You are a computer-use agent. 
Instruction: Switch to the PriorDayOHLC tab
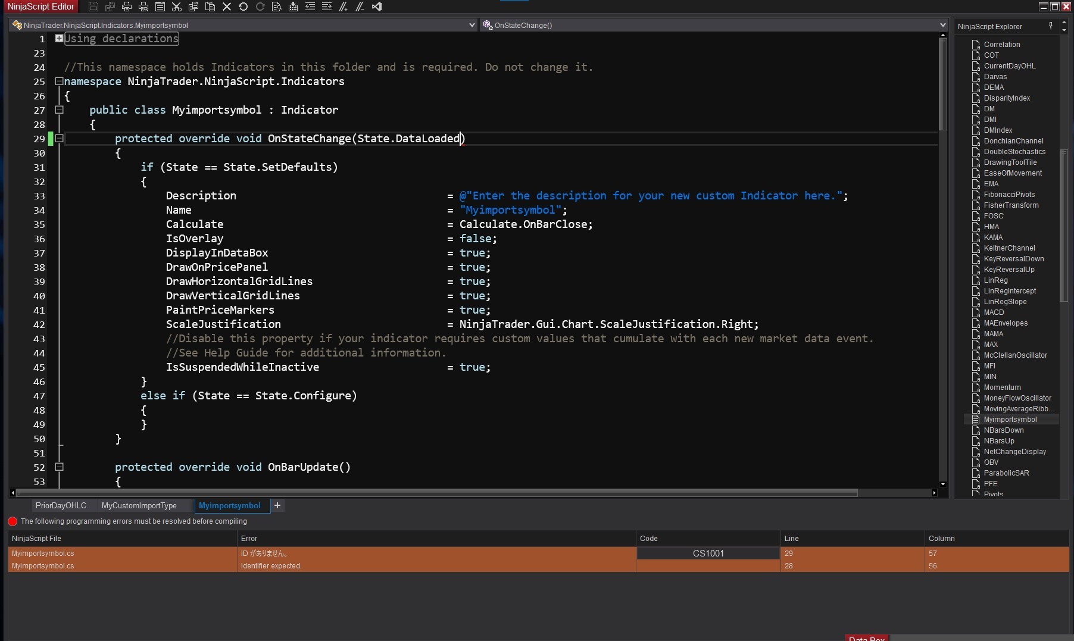(x=61, y=505)
